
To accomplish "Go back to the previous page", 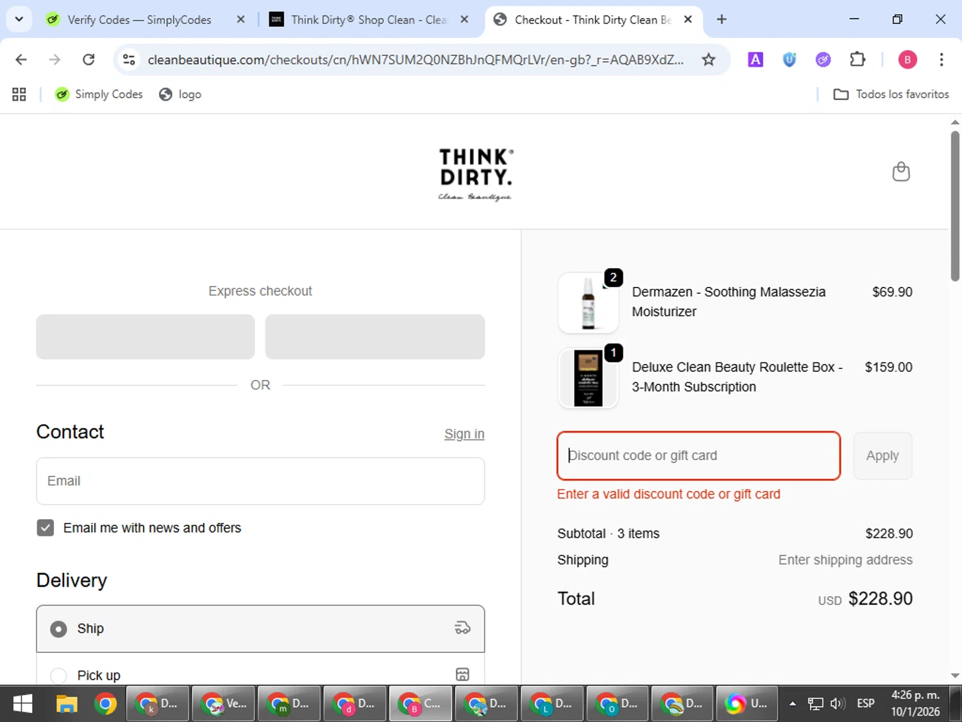I will [x=21, y=60].
